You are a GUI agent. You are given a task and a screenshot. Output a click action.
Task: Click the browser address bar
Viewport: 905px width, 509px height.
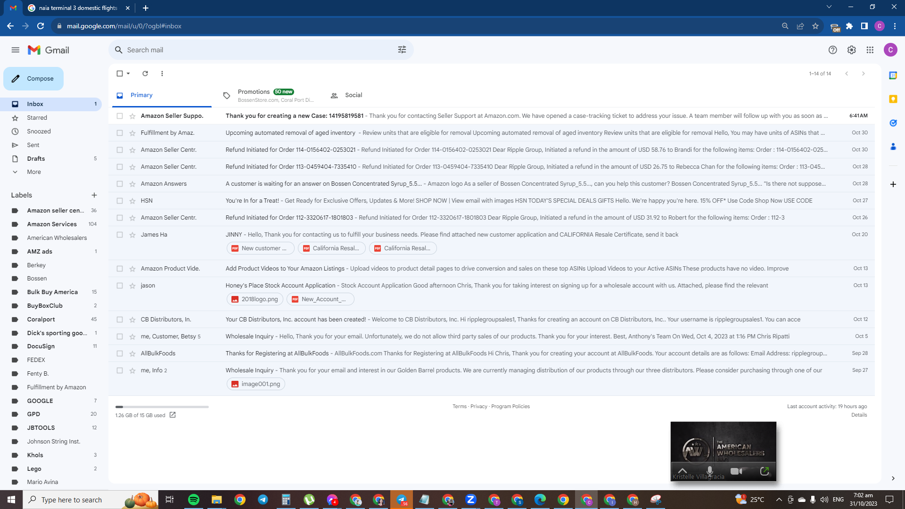coord(415,26)
